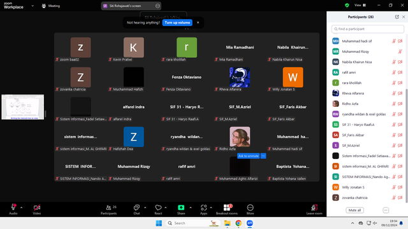Click Rheva Alfarera's astronaut avatar tile

[240, 77]
